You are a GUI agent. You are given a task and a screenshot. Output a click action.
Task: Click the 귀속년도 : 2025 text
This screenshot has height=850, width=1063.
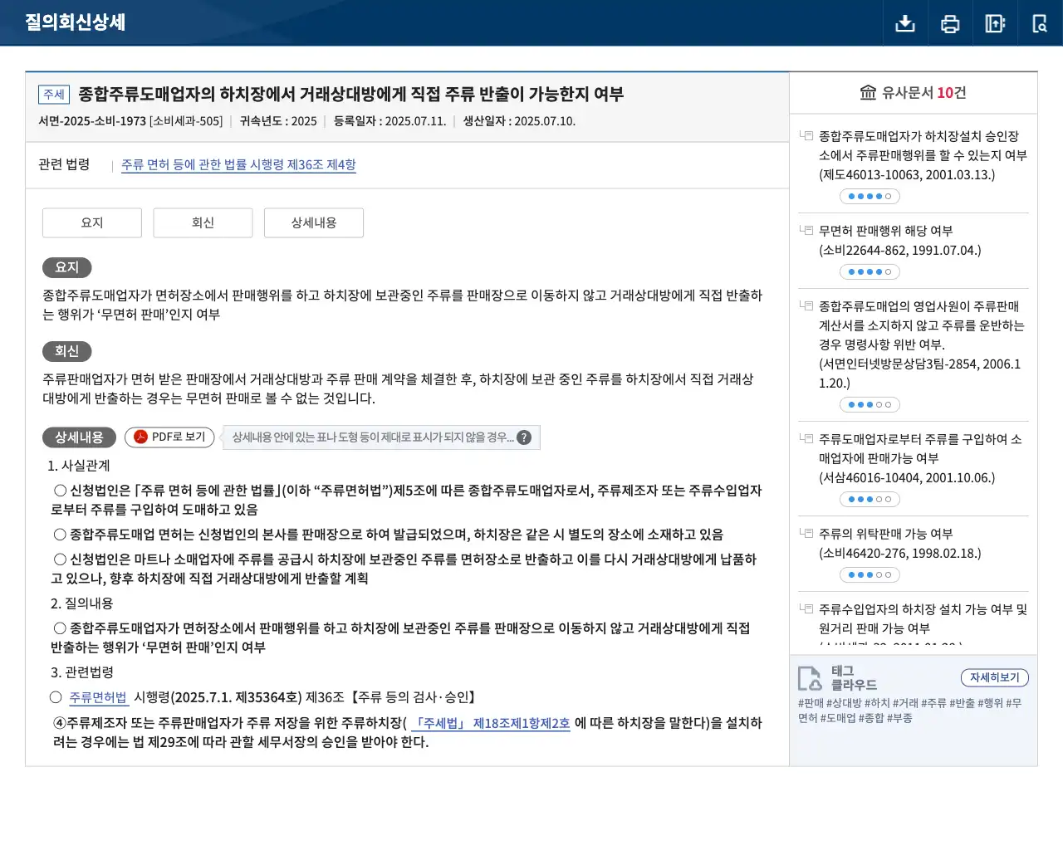click(278, 121)
